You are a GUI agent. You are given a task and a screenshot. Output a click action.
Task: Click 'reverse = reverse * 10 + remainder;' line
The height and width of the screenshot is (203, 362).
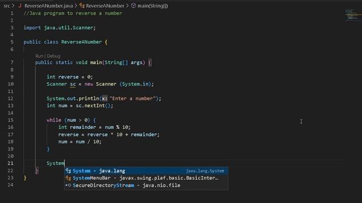(109, 134)
